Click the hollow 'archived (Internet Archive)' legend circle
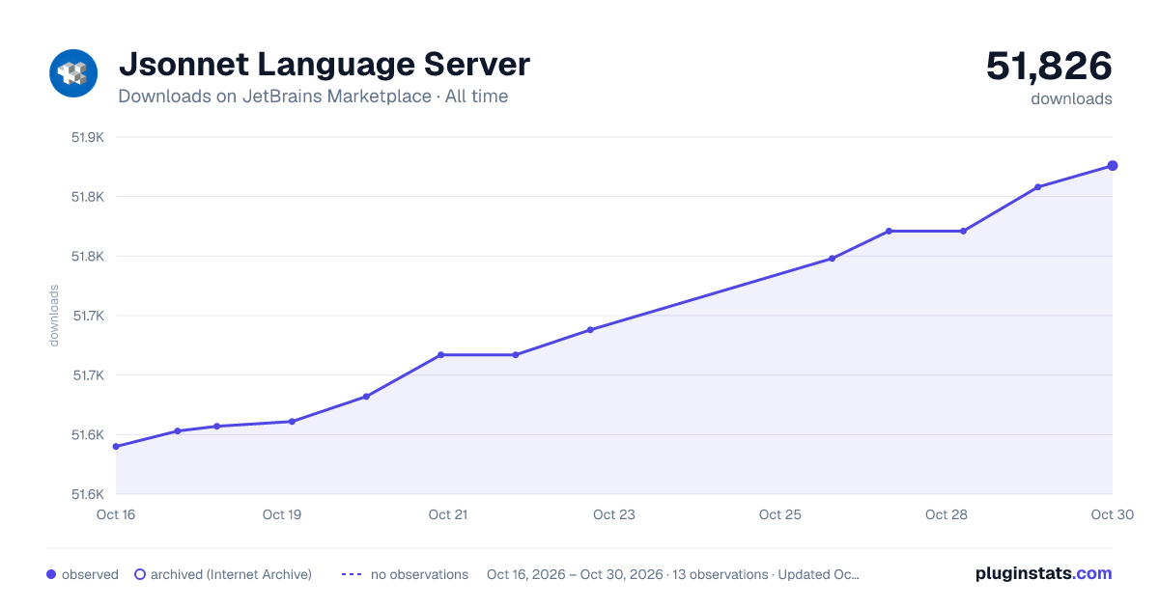This screenshot has width=1159, height=608. tap(140, 574)
